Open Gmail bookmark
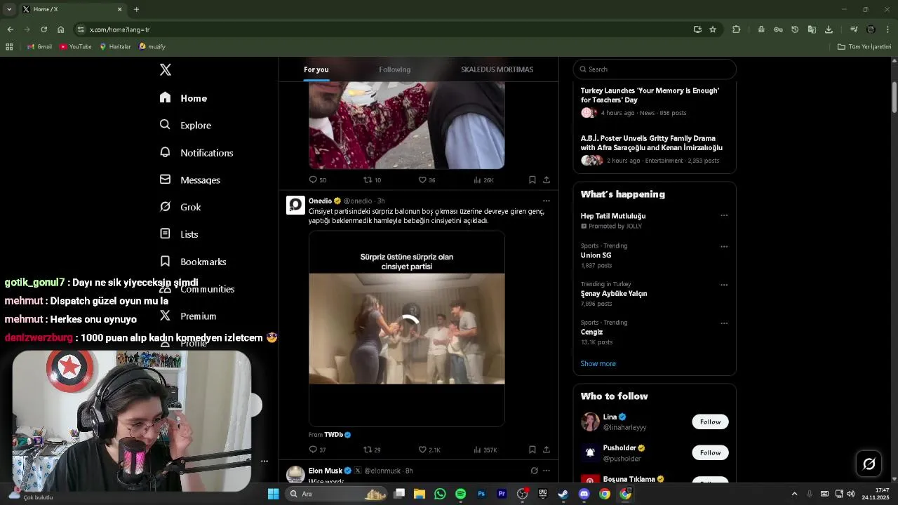Image resolution: width=898 pixels, height=505 pixels. click(x=39, y=46)
